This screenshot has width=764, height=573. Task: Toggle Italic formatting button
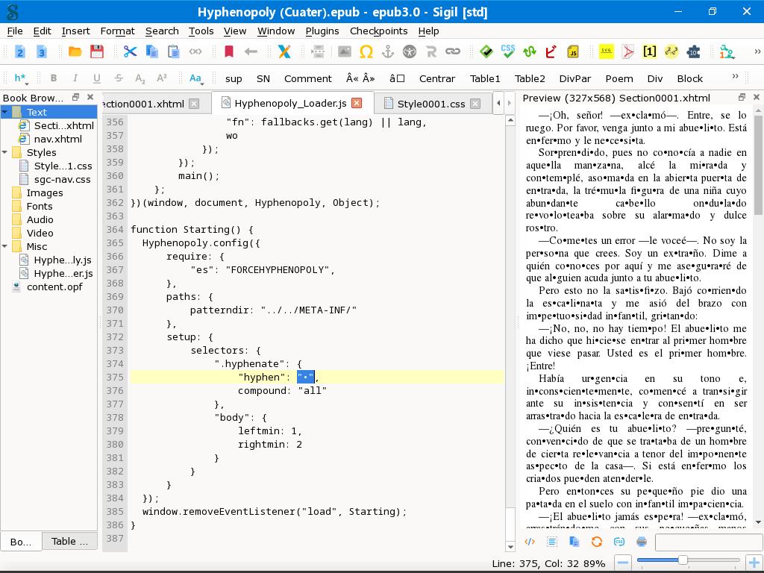75,78
